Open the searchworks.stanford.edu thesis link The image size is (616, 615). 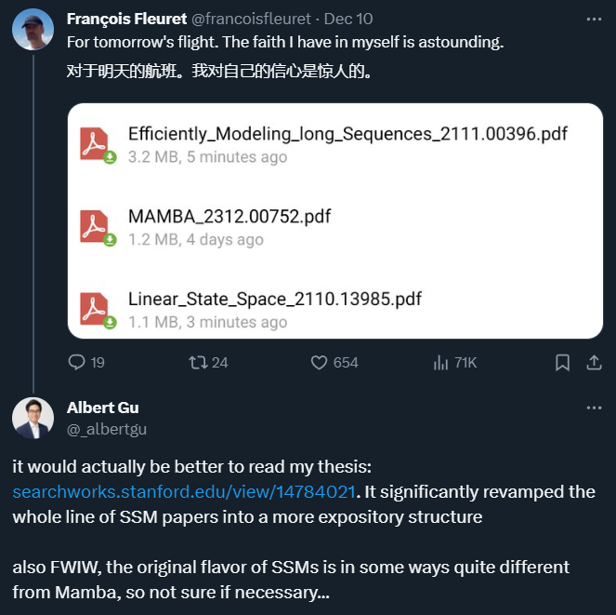(x=183, y=491)
